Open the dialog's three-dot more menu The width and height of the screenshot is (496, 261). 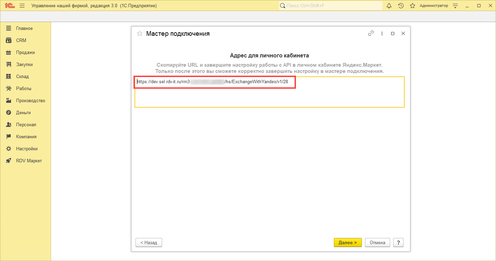click(382, 34)
